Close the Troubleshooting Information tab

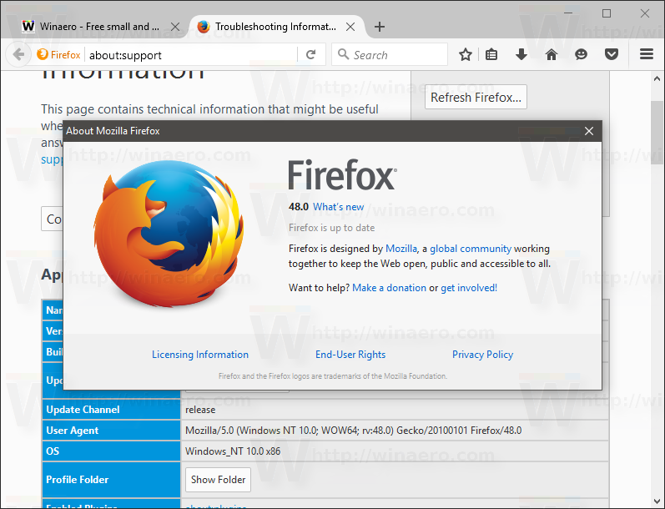coord(350,27)
